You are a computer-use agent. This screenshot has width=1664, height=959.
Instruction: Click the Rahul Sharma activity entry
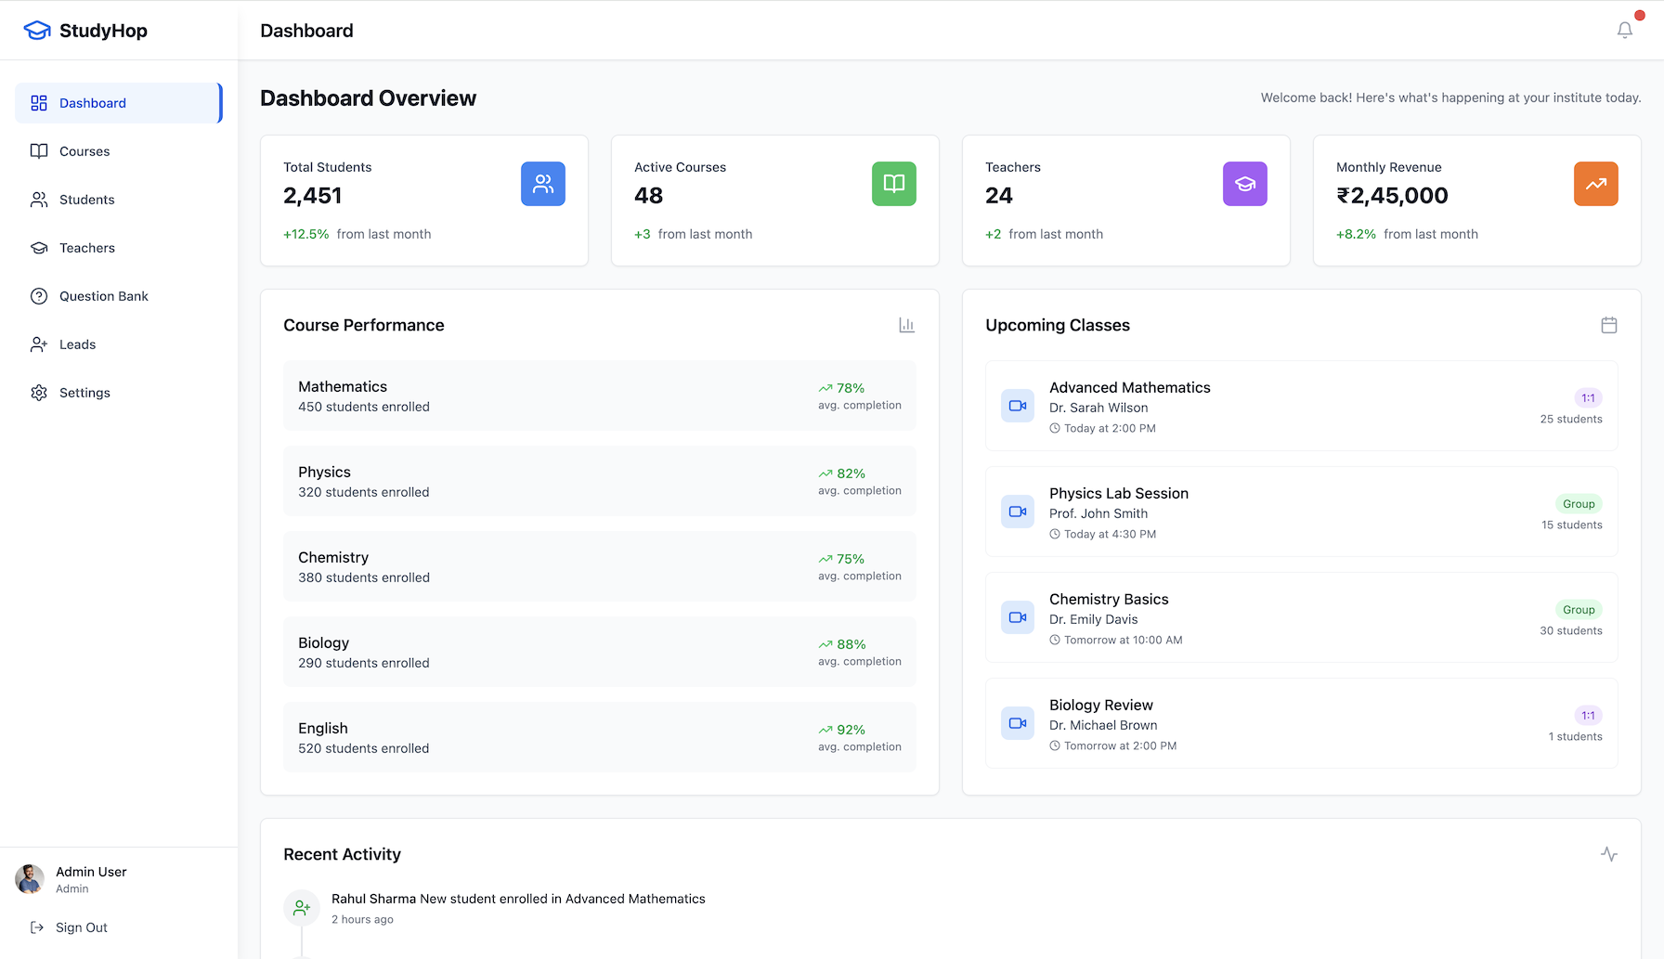[x=517, y=899]
